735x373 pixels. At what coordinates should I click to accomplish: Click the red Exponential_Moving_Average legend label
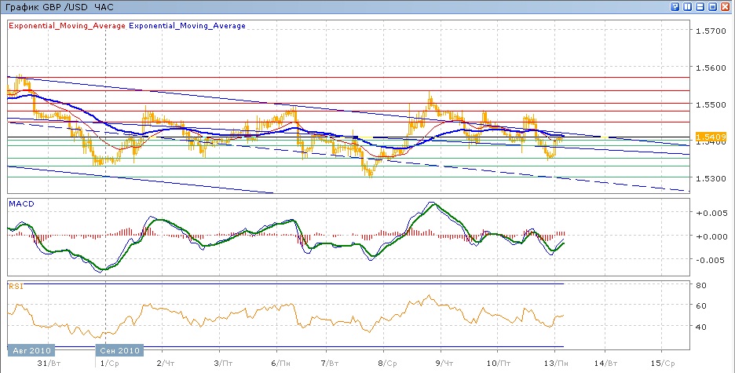tap(67, 25)
